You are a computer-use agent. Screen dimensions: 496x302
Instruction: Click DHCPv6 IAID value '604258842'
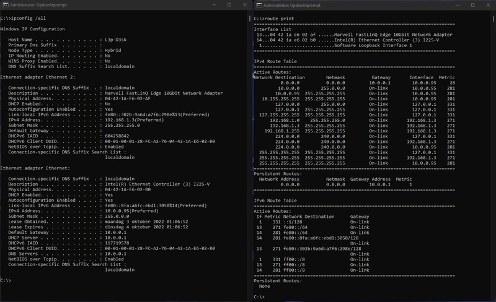pos(117,136)
